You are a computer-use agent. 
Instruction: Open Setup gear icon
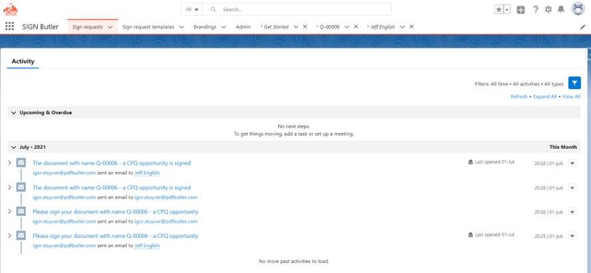(x=549, y=9)
